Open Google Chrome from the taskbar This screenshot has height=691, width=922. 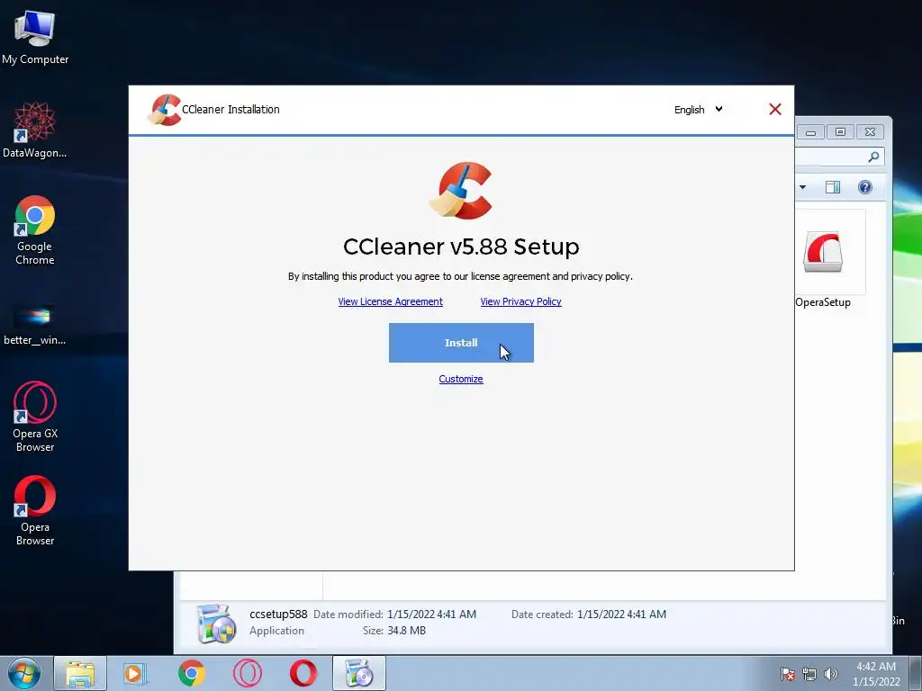click(191, 673)
